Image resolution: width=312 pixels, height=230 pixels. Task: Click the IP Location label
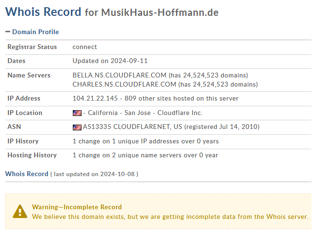pos(25,113)
